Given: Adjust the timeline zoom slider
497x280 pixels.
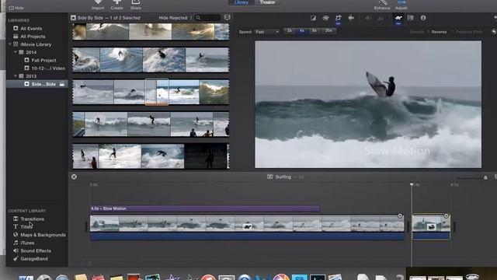Looking at the screenshot, I should [x=485, y=177].
